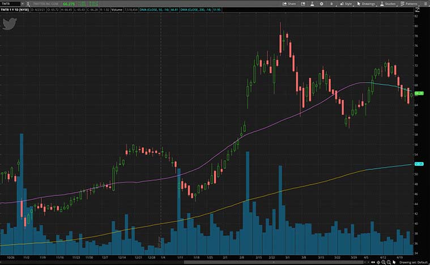Click the crosshair pan icon at bottom
This screenshot has width=430, height=265.
tap(378, 262)
